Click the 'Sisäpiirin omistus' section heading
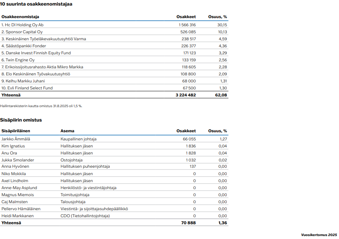This screenshot has height=239, width=339. point(21,120)
